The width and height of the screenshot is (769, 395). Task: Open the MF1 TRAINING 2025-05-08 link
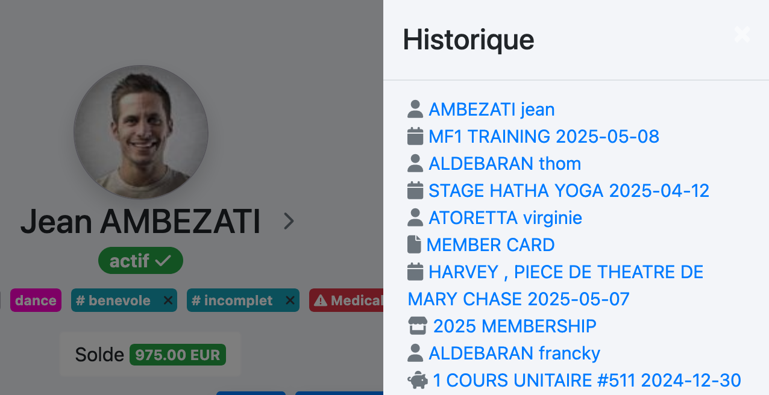point(544,136)
